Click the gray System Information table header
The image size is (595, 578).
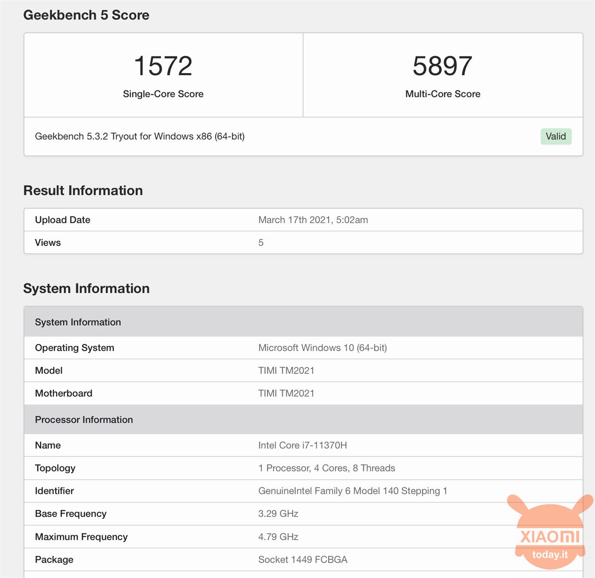point(303,322)
